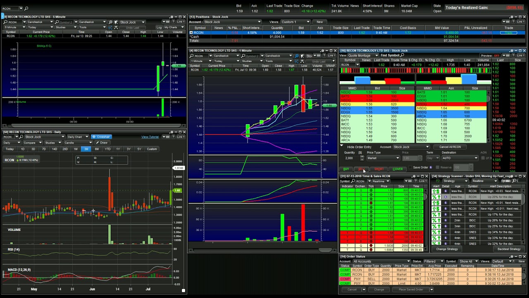Click Cancel All RCON button
The height and width of the screenshot is (298, 529).
coord(450,147)
